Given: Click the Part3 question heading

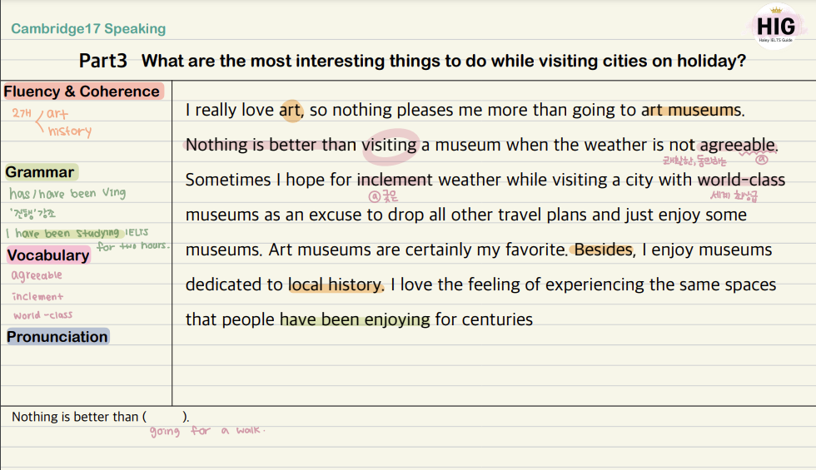Looking at the screenshot, I should 412,61.
